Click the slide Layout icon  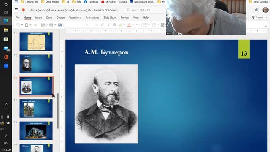pyautogui.click(x=51, y=25)
